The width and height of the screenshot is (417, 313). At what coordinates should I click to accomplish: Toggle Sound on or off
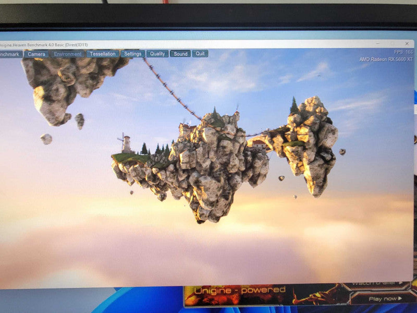[x=180, y=54]
